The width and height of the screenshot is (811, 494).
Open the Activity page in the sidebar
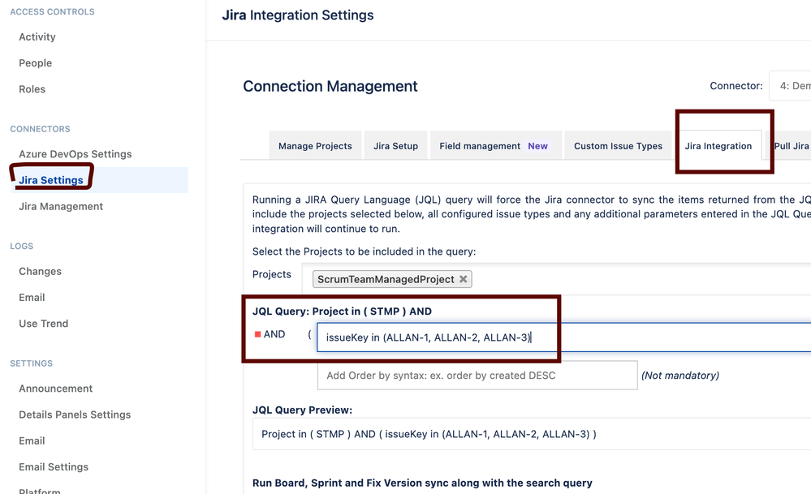(x=37, y=37)
